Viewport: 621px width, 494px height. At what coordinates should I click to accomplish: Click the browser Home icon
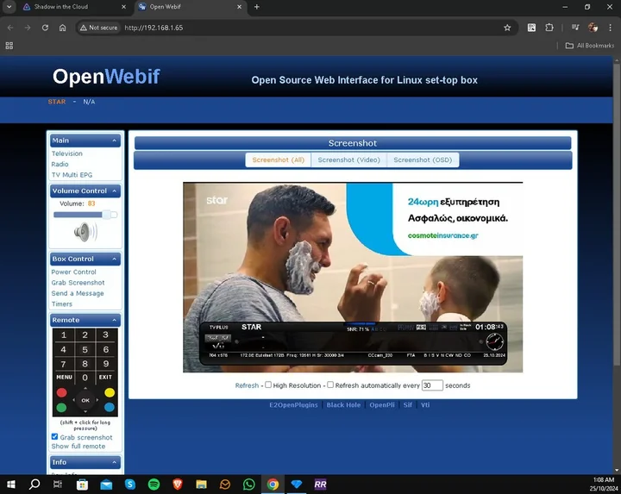[x=63, y=28]
